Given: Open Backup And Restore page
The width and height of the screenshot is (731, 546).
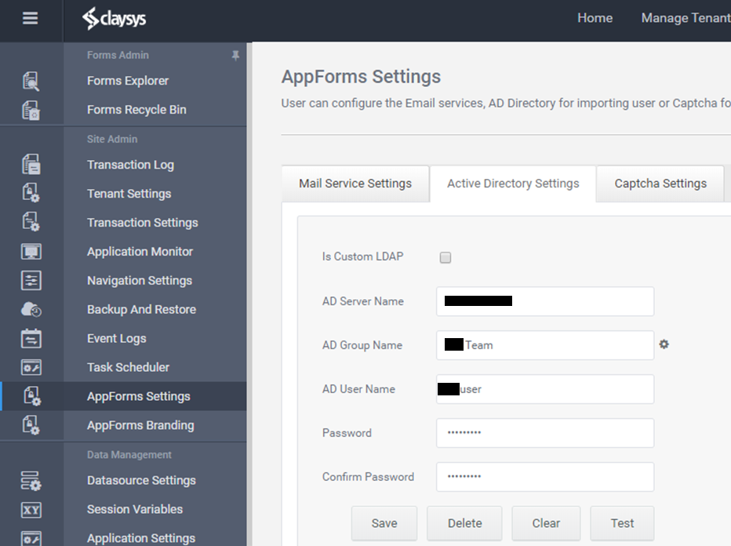Looking at the screenshot, I should tap(142, 309).
